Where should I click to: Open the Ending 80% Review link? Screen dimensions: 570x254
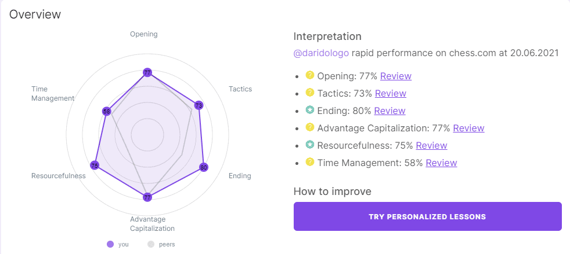(x=389, y=111)
